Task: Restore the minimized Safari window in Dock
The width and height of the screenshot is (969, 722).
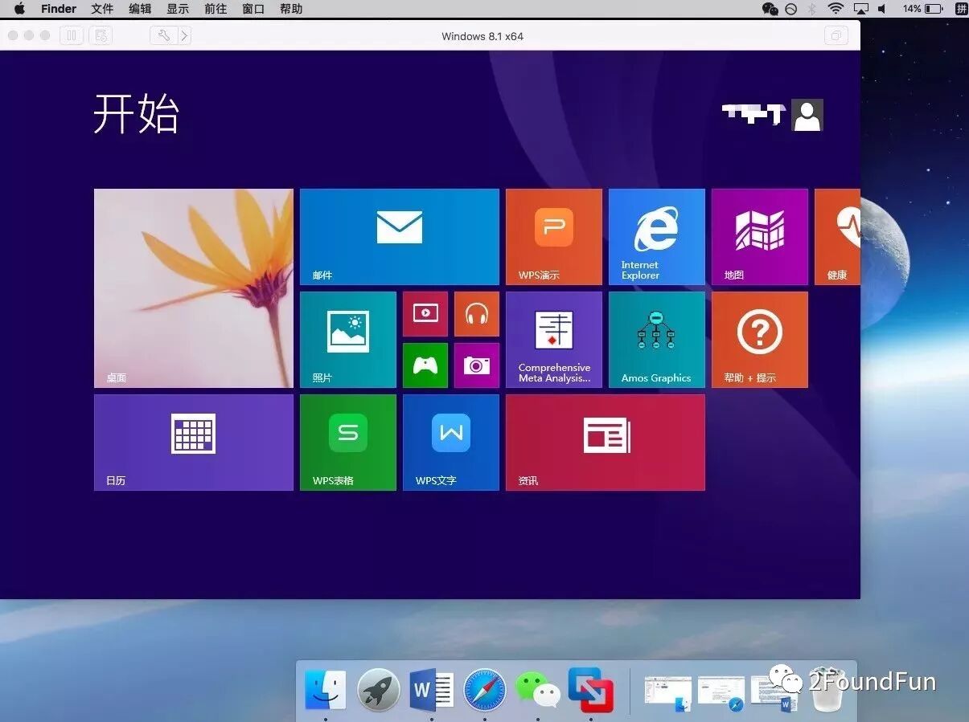Action: point(721,692)
